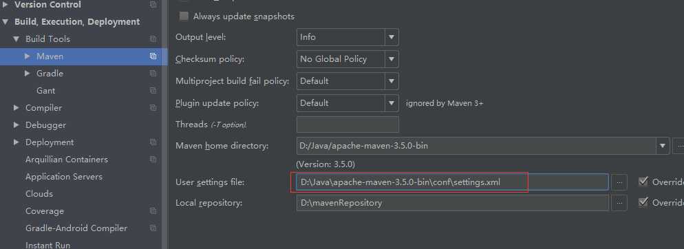Expand the Gradle tree node
Image resolution: width=684 pixels, height=249 pixels.
click(28, 74)
